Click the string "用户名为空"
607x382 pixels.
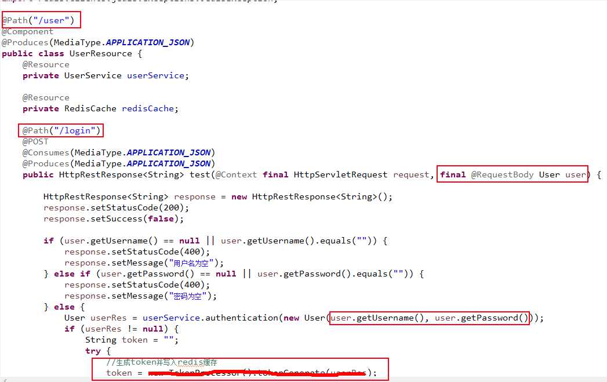(x=191, y=263)
